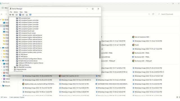
Task: Click the Device Manager title bar icon
Action: click(10, 9)
